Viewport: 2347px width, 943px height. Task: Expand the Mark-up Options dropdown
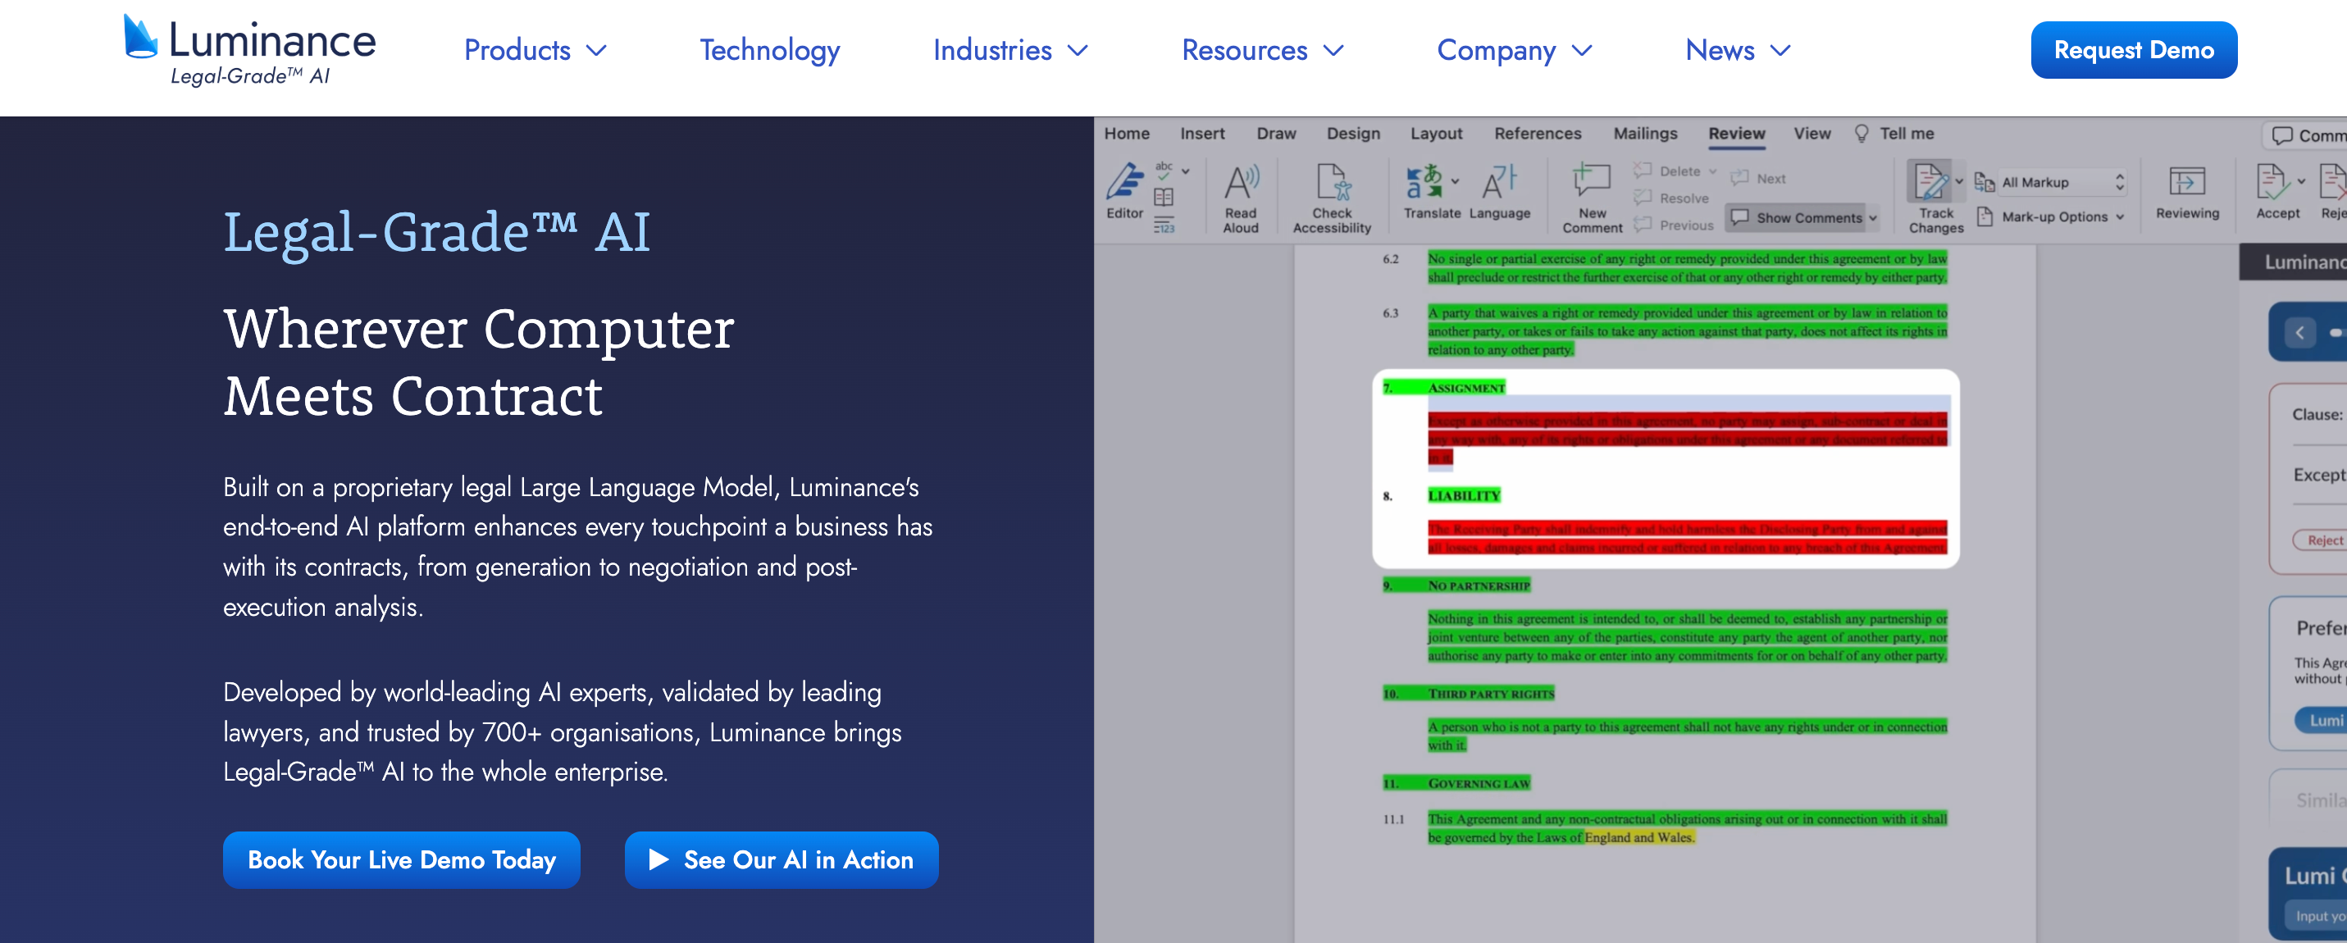tap(2054, 216)
